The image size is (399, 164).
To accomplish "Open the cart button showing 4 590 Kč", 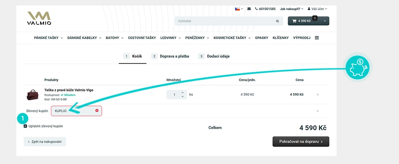I will (x=304, y=21).
